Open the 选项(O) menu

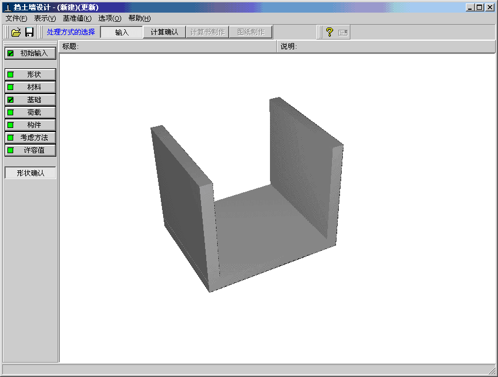(x=110, y=18)
